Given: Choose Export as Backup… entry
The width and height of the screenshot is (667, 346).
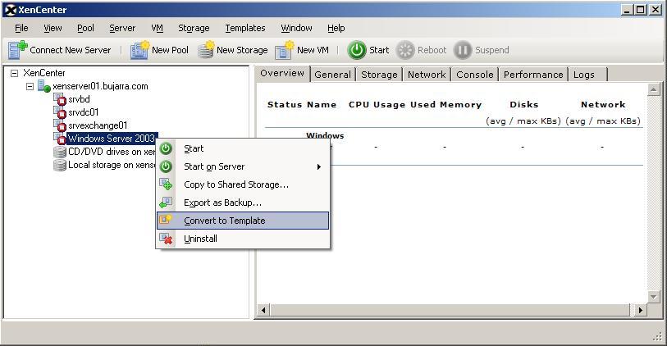Looking at the screenshot, I should 243,203.
